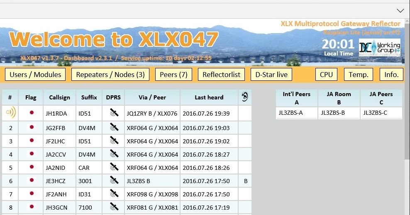Image resolution: width=410 pixels, height=215 pixels.
Task: Click the Japan flag for JE3HCZ
Action: [32, 180]
